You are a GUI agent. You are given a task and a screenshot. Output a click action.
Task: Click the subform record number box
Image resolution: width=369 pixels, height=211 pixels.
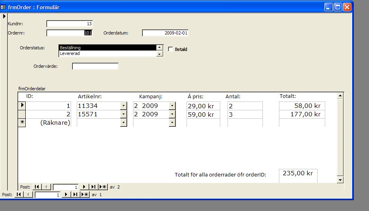66,187
